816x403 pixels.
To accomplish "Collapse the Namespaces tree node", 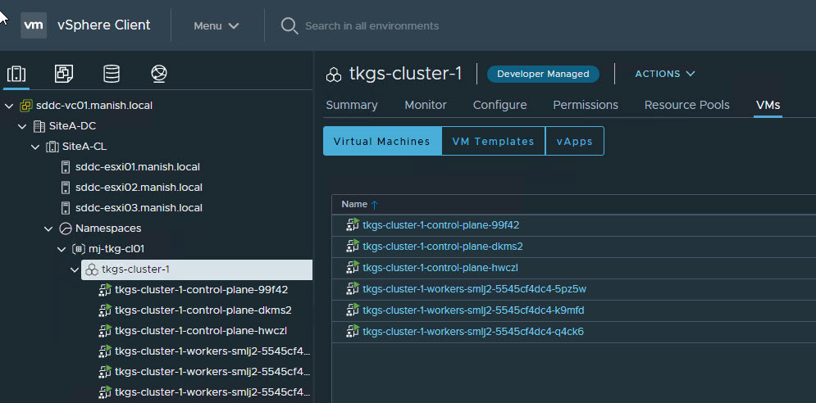I will [48, 229].
